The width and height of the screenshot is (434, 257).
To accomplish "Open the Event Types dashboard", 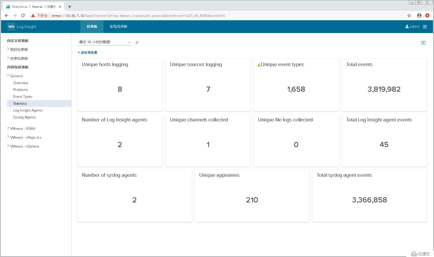I will [x=23, y=97].
